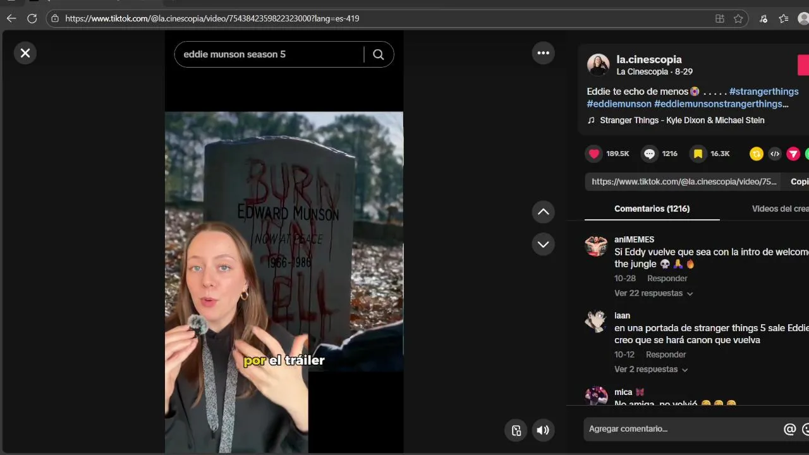
Task: Open the three-dot more options menu
Action: pos(544,53)
